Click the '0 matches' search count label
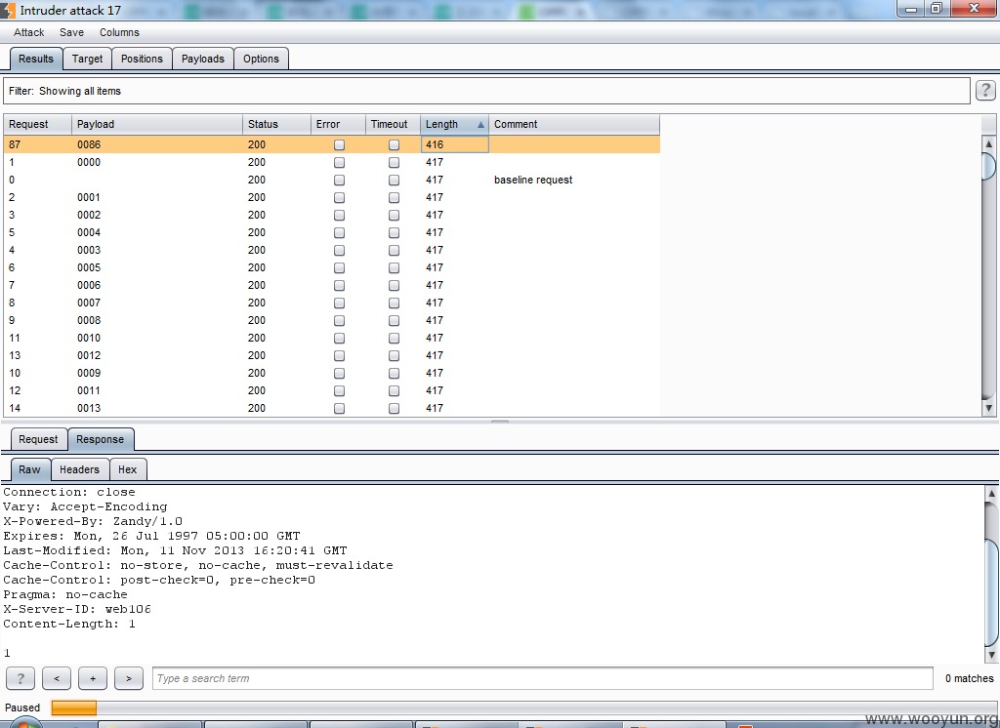 pyautogui.click(x=969, y=678)
